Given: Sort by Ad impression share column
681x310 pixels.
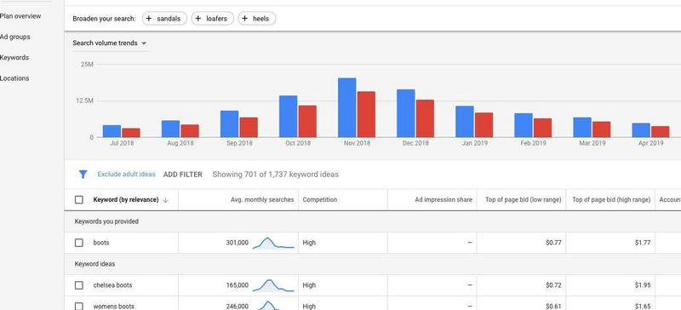Looking at the screenshot, I should pos(444,199).
